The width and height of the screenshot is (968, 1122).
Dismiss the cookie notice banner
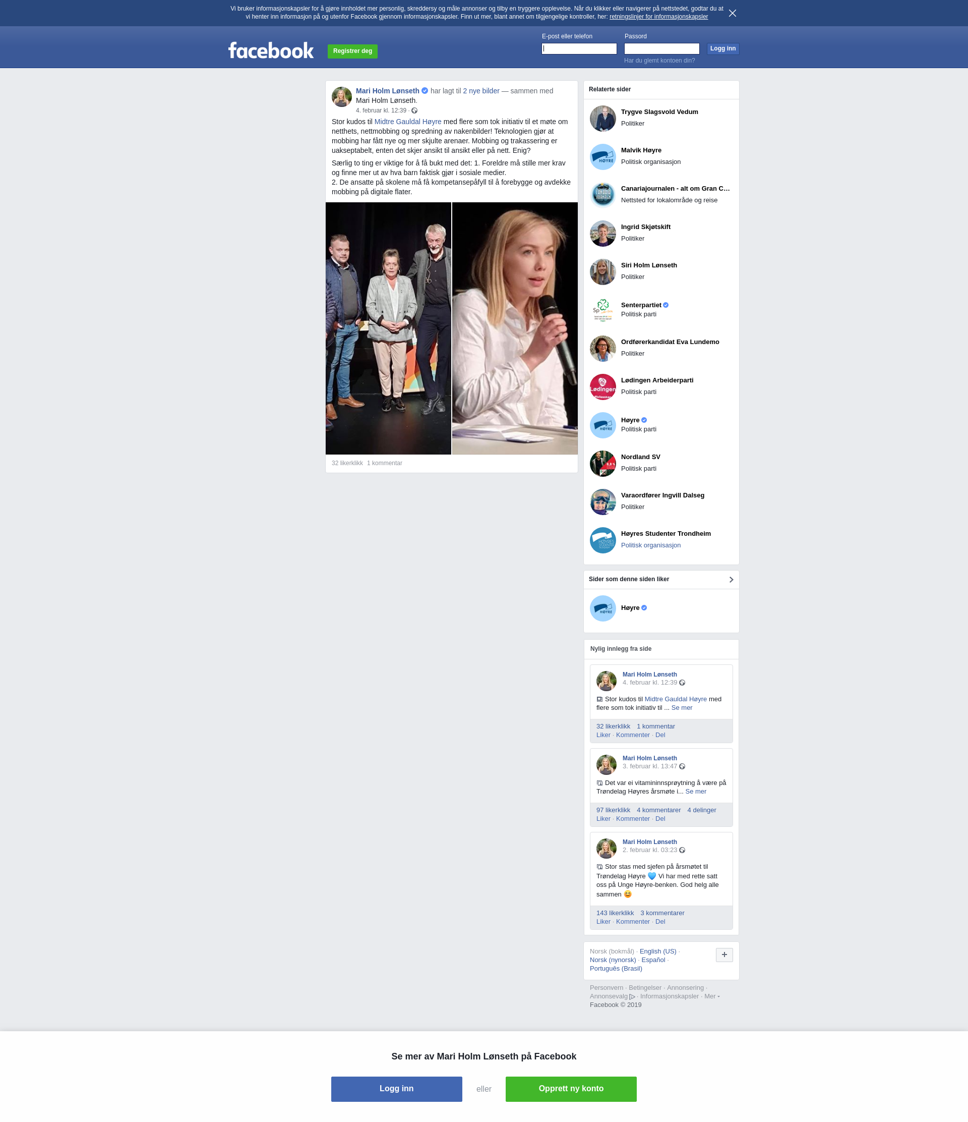point(732,13)
